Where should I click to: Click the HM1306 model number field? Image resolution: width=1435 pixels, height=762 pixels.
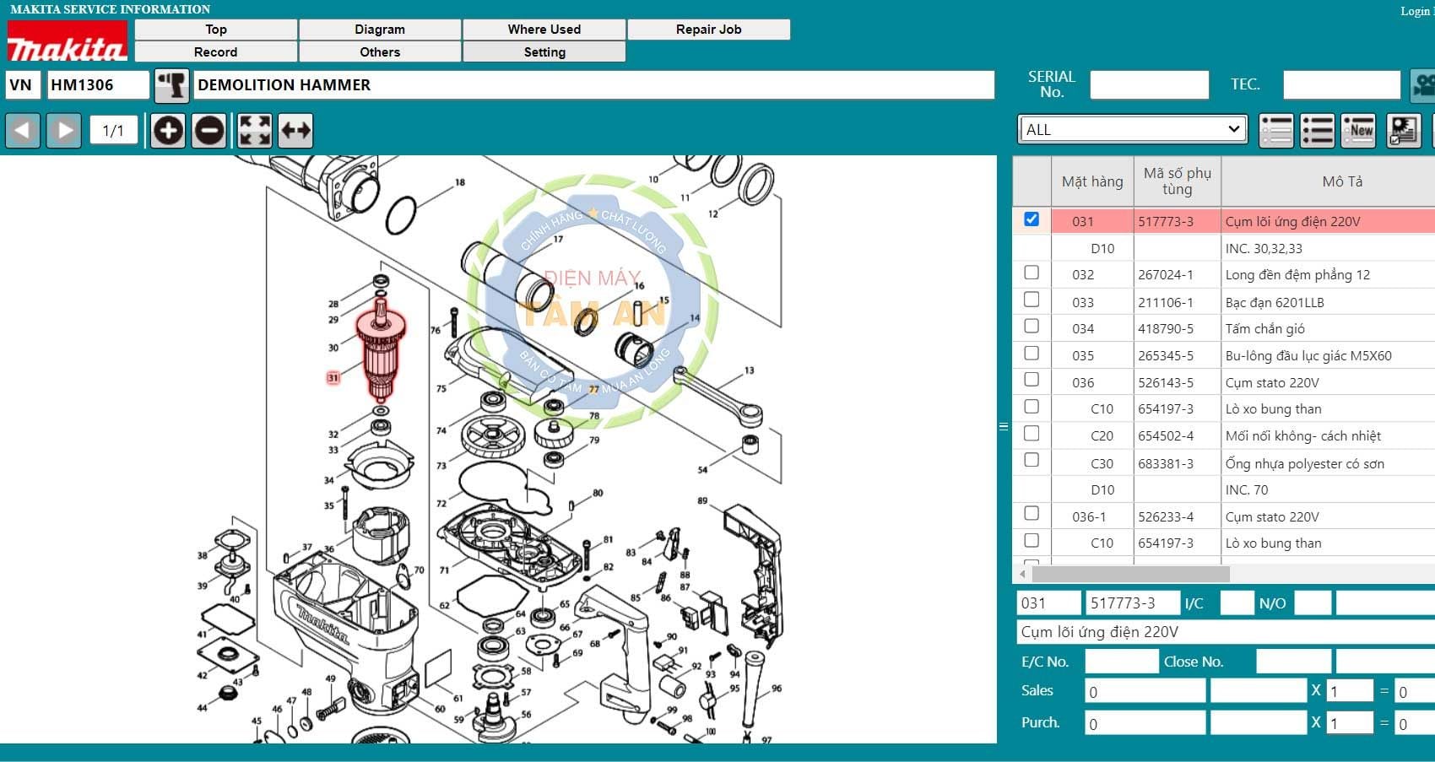coord(98,85)
